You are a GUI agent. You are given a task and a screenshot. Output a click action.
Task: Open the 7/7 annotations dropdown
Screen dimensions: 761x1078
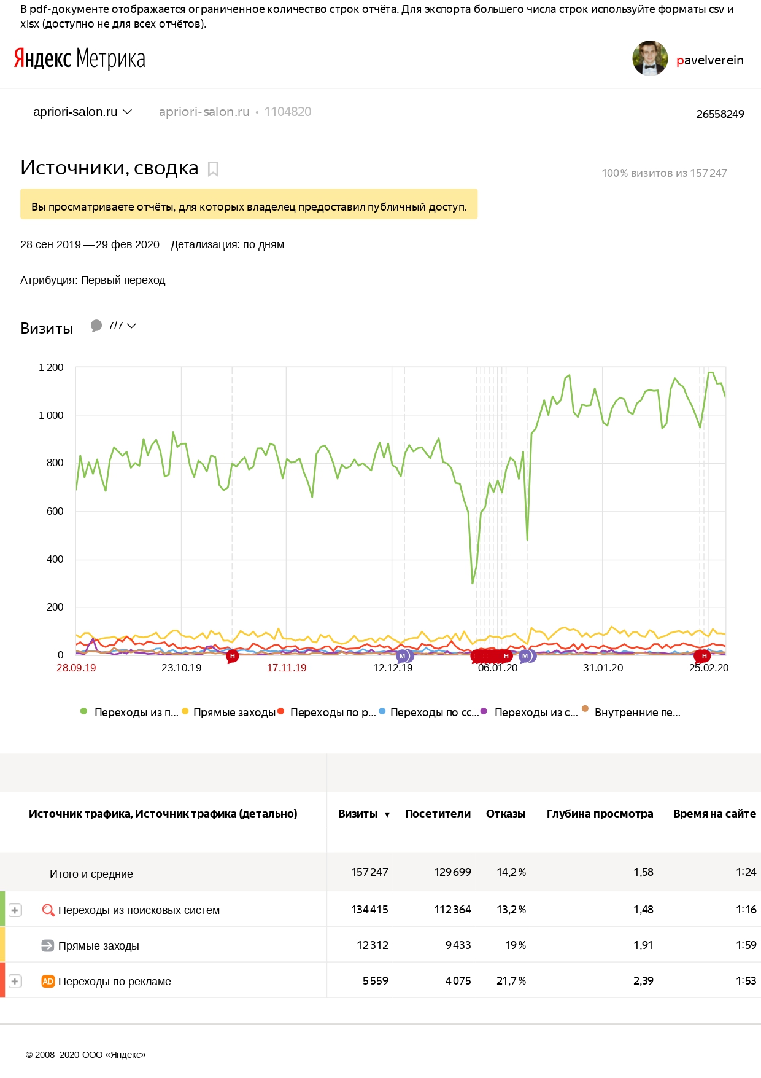click(122, 326)
